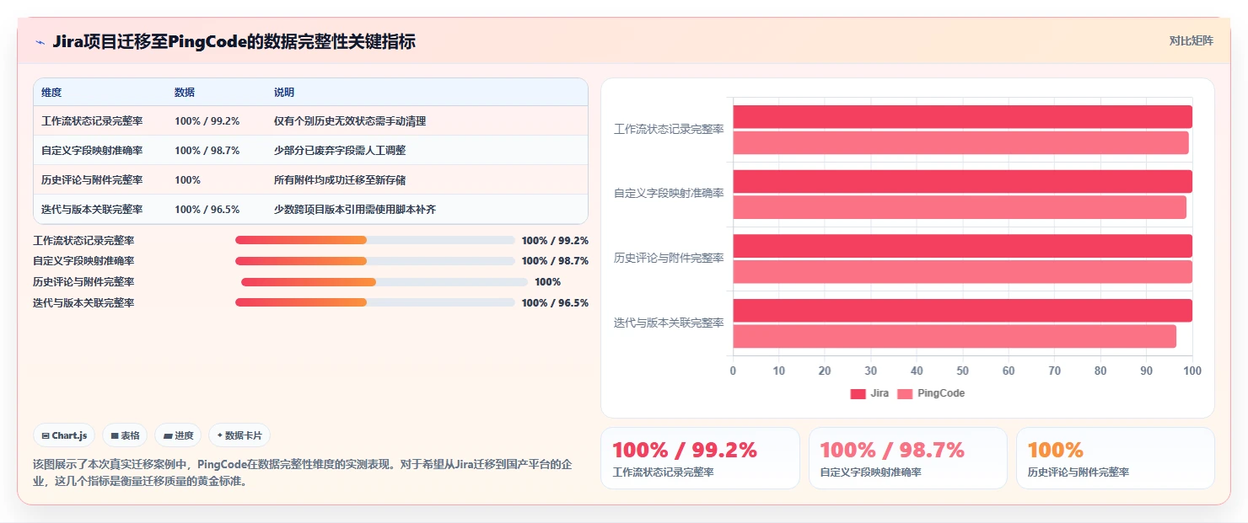Click the header icon before the Jira title
This screenshot has width=1248, height=523.
point(40,42)
